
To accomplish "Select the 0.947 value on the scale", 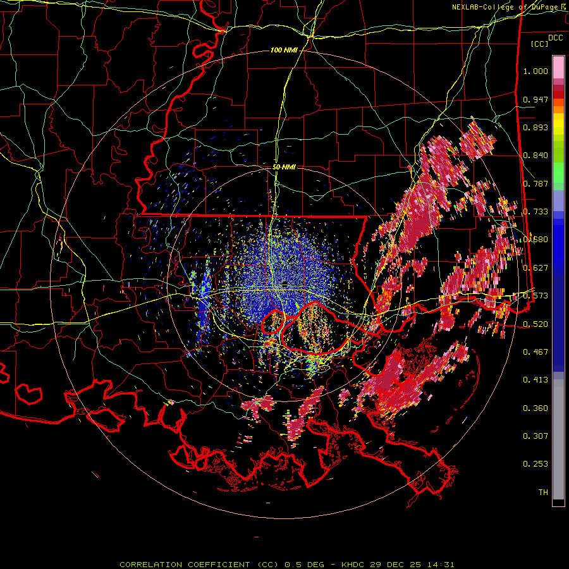I will pyautogui.click(x=535, y=99).
